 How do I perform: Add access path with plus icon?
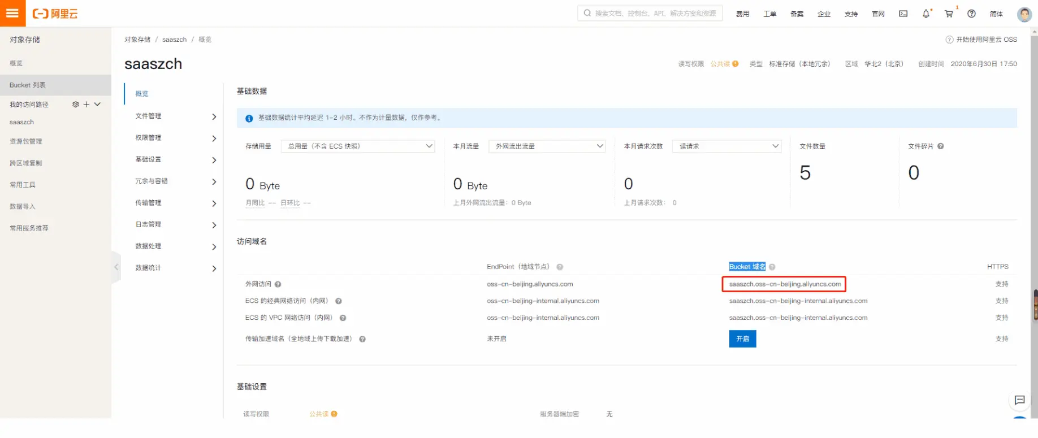(x=86, y=105)
